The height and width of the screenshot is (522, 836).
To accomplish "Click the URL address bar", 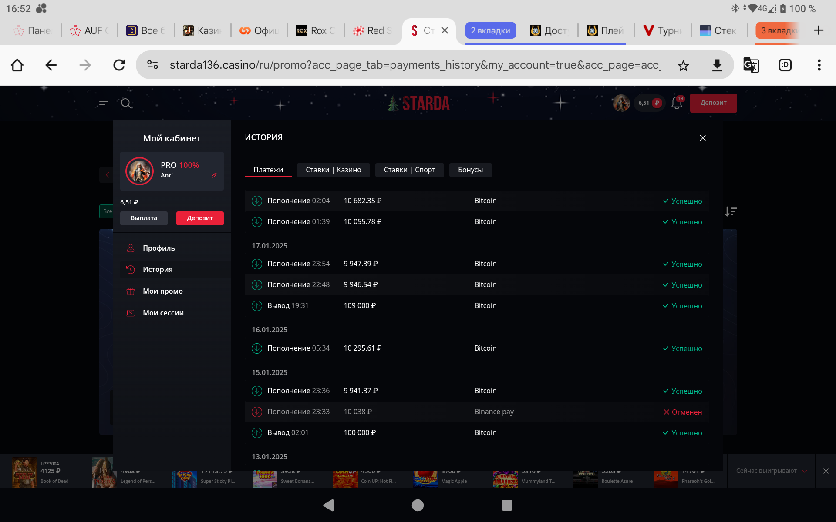I will pos(414,65).
